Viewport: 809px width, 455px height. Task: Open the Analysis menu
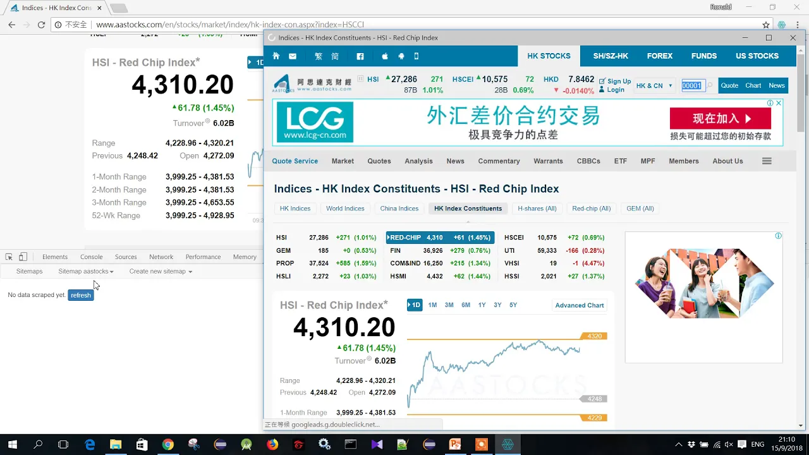pos(418,161)
